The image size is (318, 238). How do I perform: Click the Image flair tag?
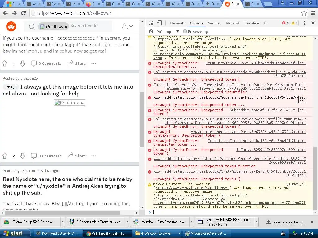pyautogui.click(x=11, y=87)
